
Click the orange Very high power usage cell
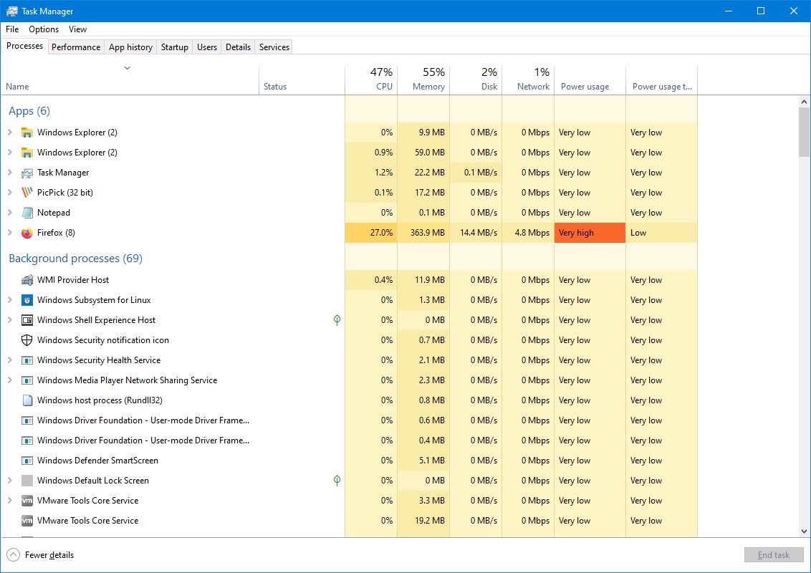pos(589,233)
